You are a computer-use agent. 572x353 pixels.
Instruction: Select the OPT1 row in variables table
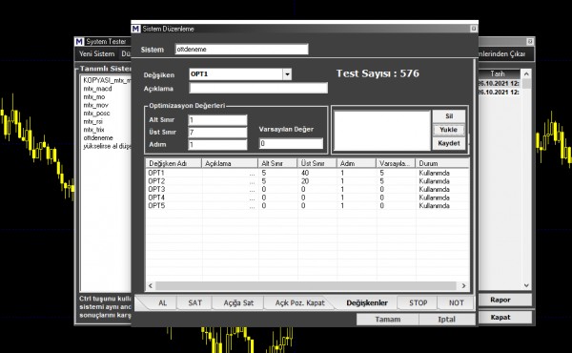[x=307, y=173]
